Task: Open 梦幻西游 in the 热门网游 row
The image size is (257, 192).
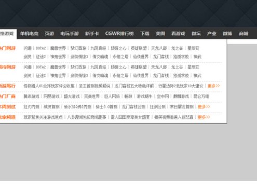Action: click(78, 48)
